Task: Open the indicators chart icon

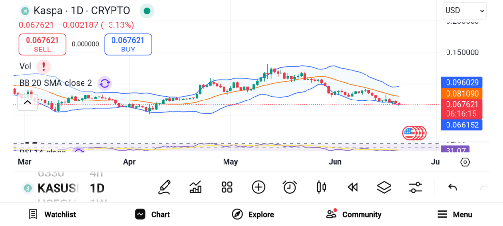Action: tap(196, 187)
